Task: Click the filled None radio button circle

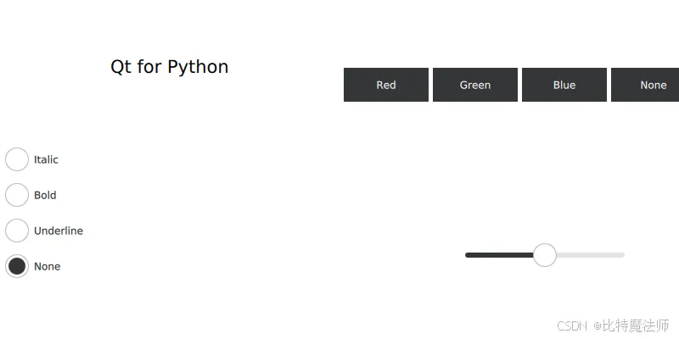Action: [17, 266]
